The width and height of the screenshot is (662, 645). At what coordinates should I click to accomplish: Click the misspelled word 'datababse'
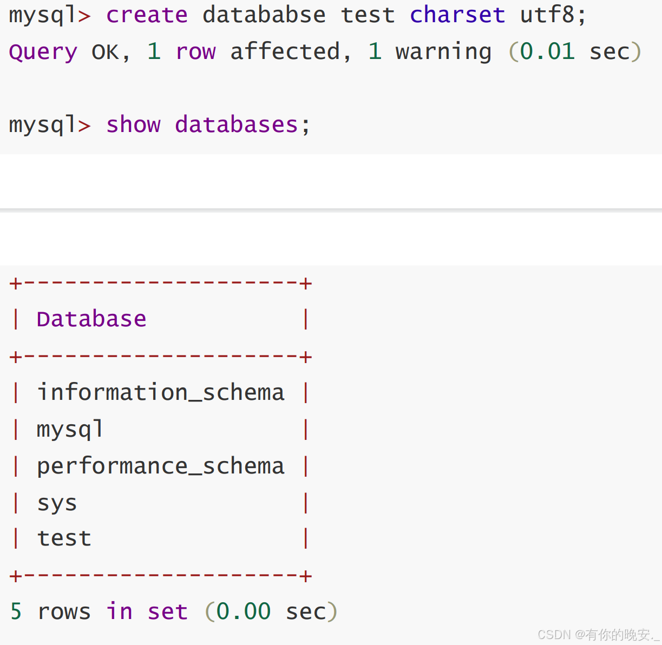[264, 15]
